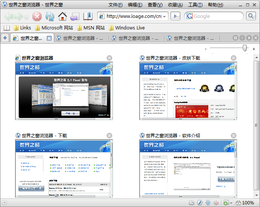This screenshot has width=260, height=207.
Task: Open the favorites book icon in toolbar
Action: point(88,16)
